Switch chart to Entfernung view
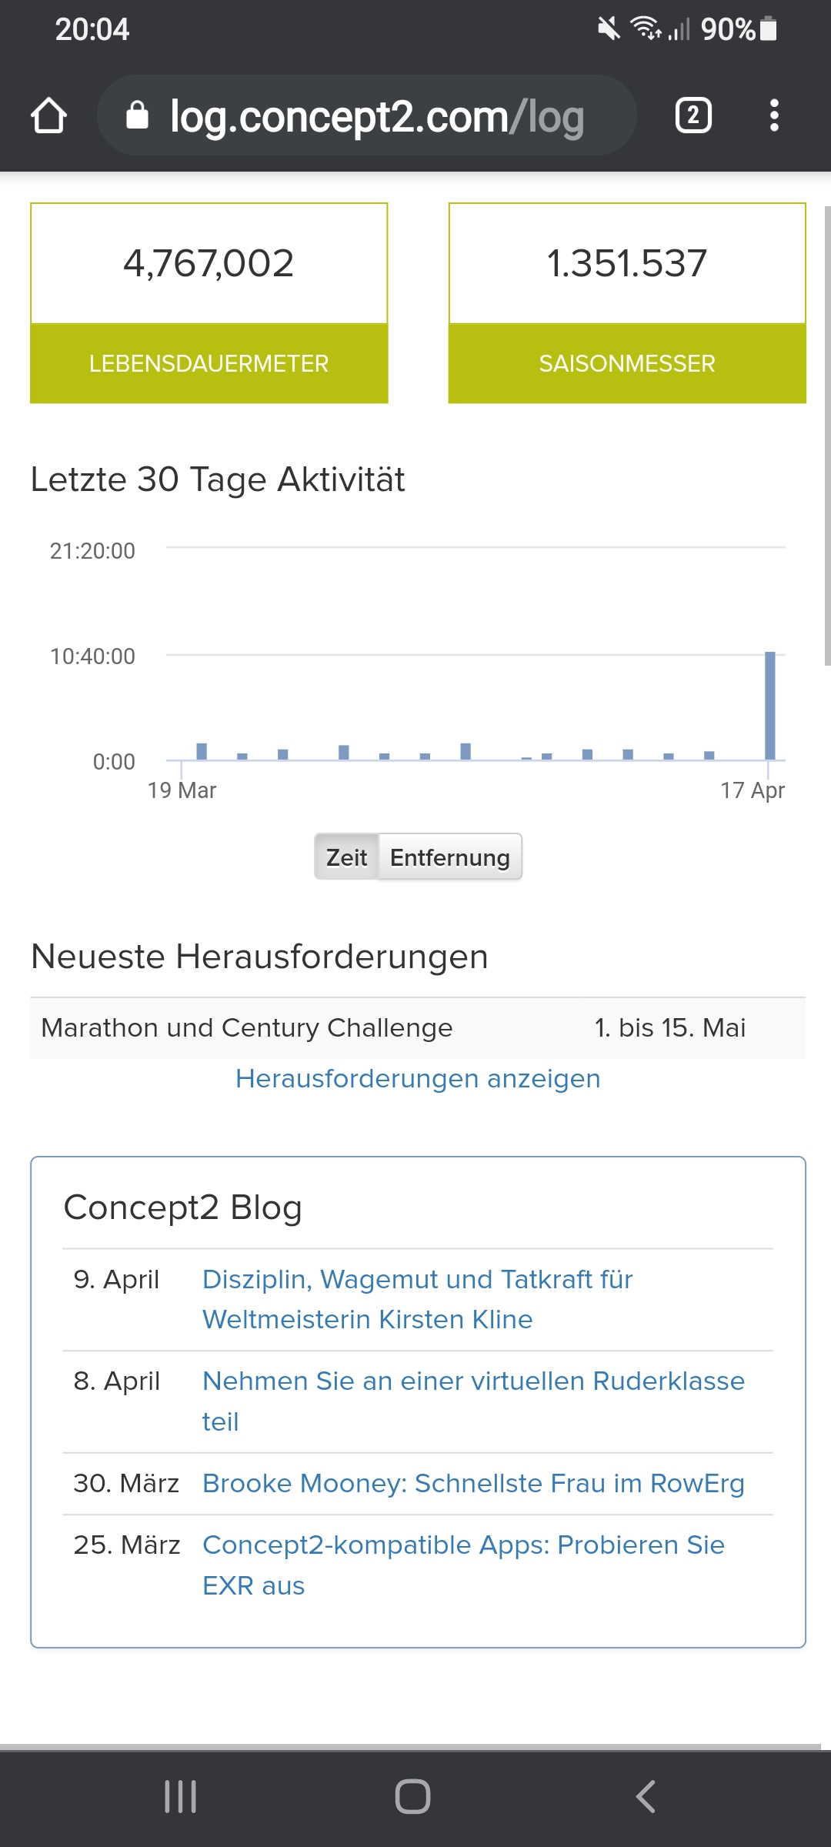 click(x=450, y=857)
